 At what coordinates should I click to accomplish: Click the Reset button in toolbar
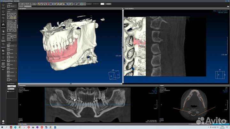(109, 4)
